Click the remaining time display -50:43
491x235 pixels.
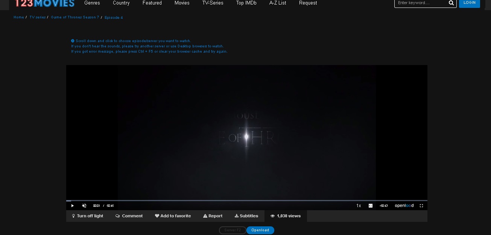coord(384,206)
